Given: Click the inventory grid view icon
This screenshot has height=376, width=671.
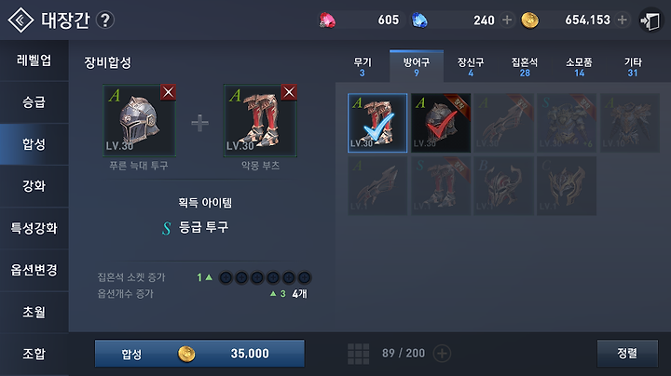Looking at the screenshot, I should [x=358, y=354].
